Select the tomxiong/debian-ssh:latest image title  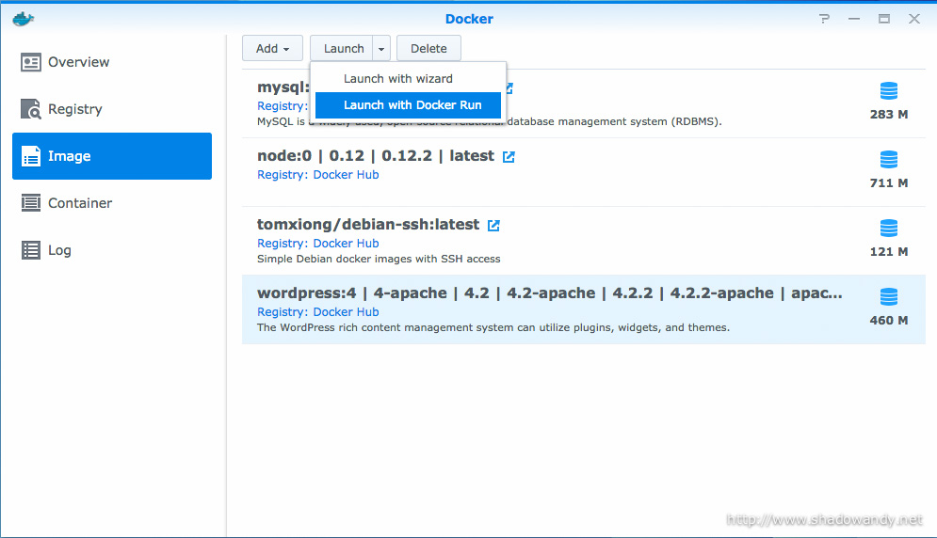click(x=368, y=225)
